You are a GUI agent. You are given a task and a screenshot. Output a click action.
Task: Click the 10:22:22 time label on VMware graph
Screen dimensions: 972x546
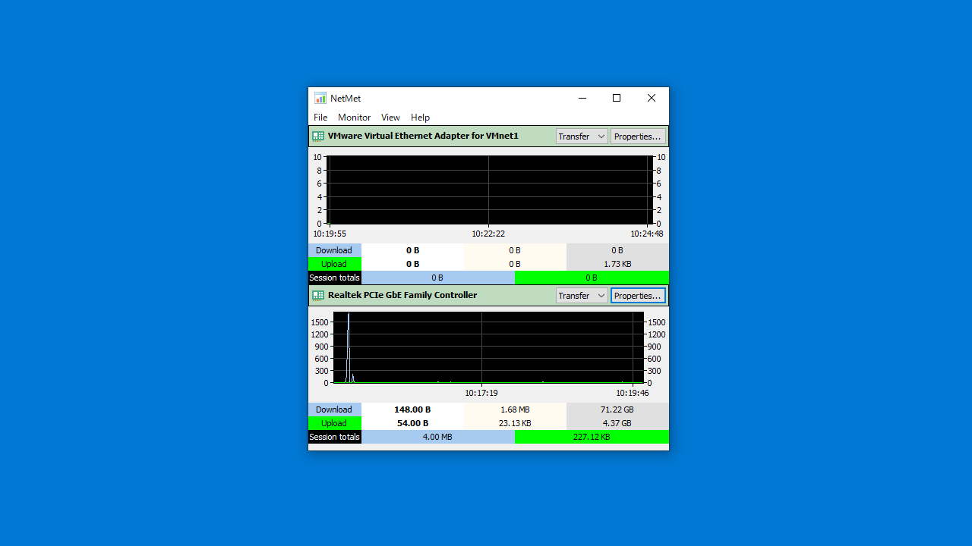pyautogui.click(x=488, y=234)
